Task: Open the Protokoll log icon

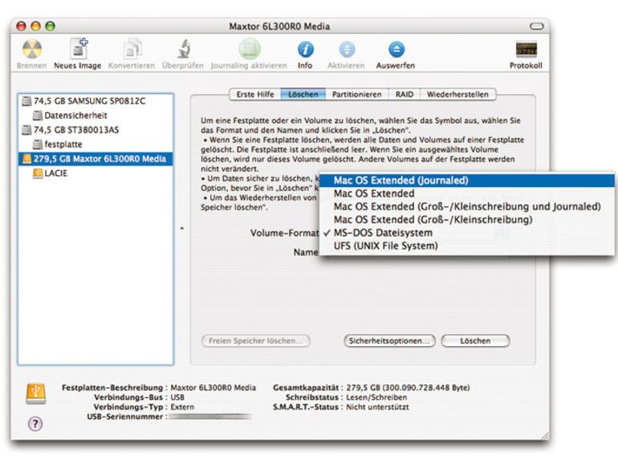Action: coord(527,50)
